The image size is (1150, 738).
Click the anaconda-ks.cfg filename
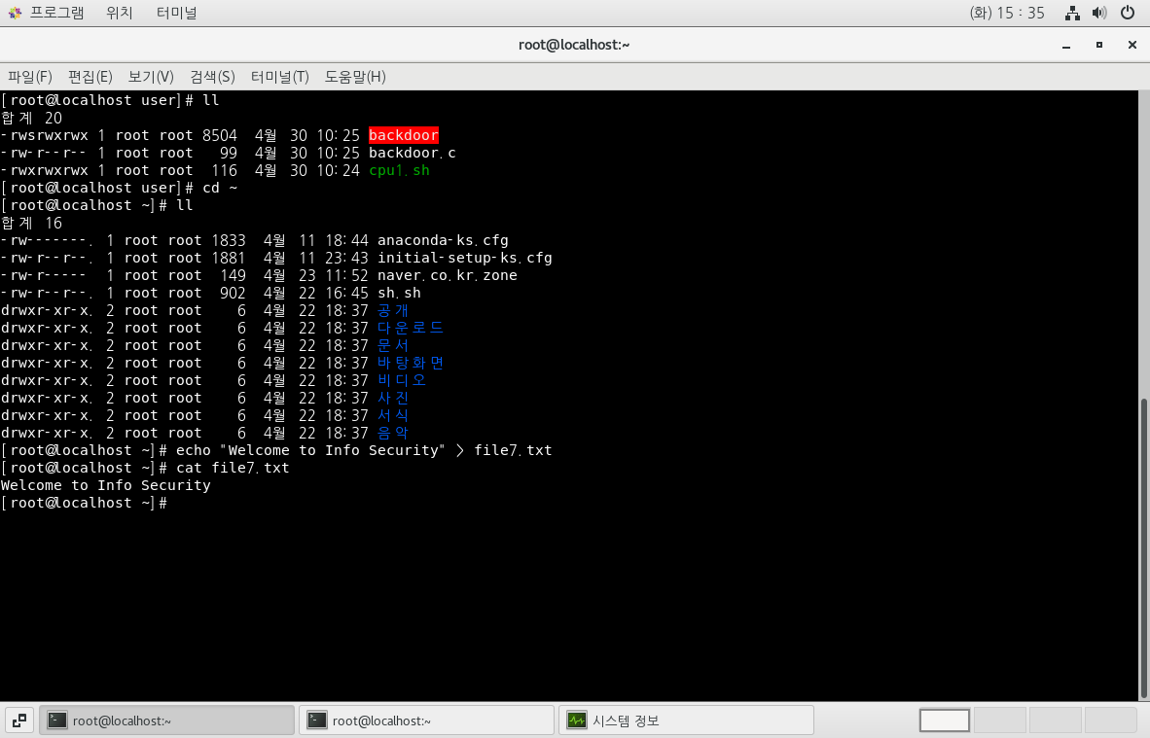443,240
